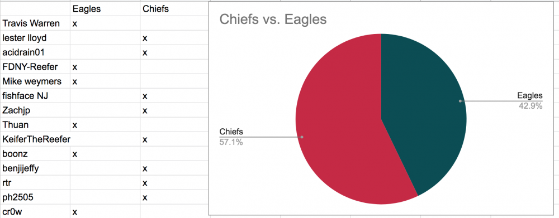Select the lester lloyd name cell

click(x=35, y=38)
